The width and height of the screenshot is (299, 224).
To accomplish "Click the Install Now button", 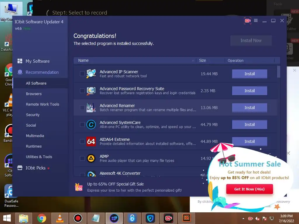I will pos(251,40).
